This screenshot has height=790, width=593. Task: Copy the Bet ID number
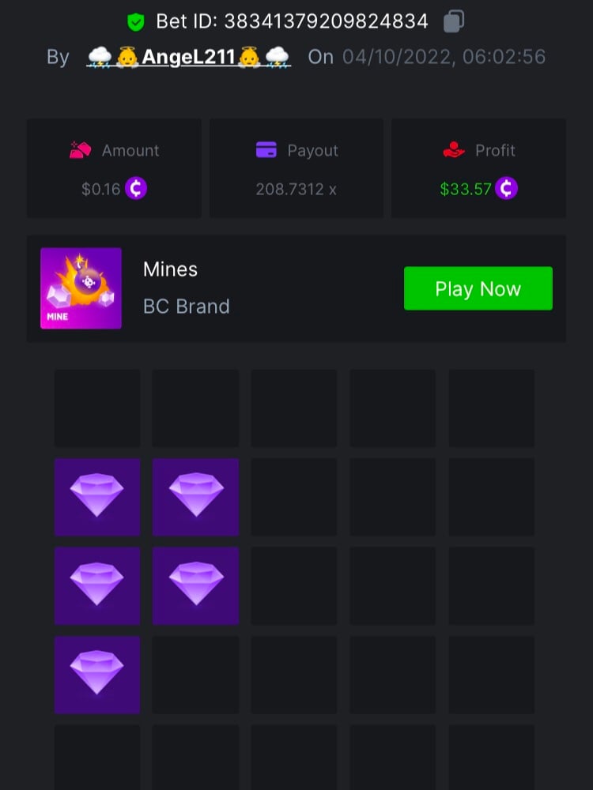(x=453, y=21)
